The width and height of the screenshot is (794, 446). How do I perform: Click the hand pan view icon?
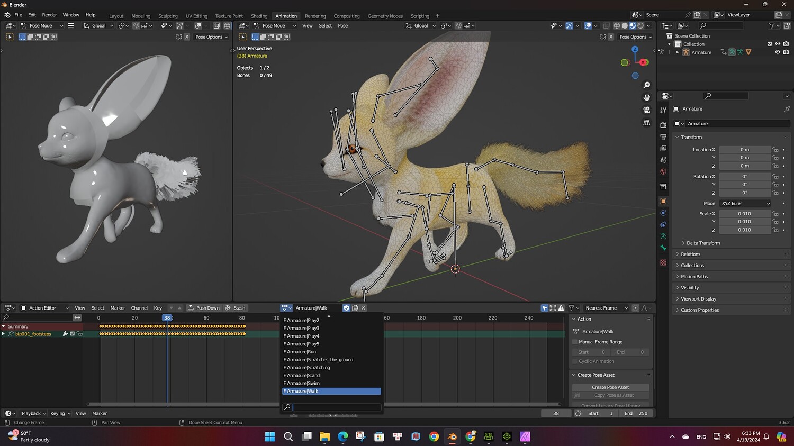[x=646, y=97]
